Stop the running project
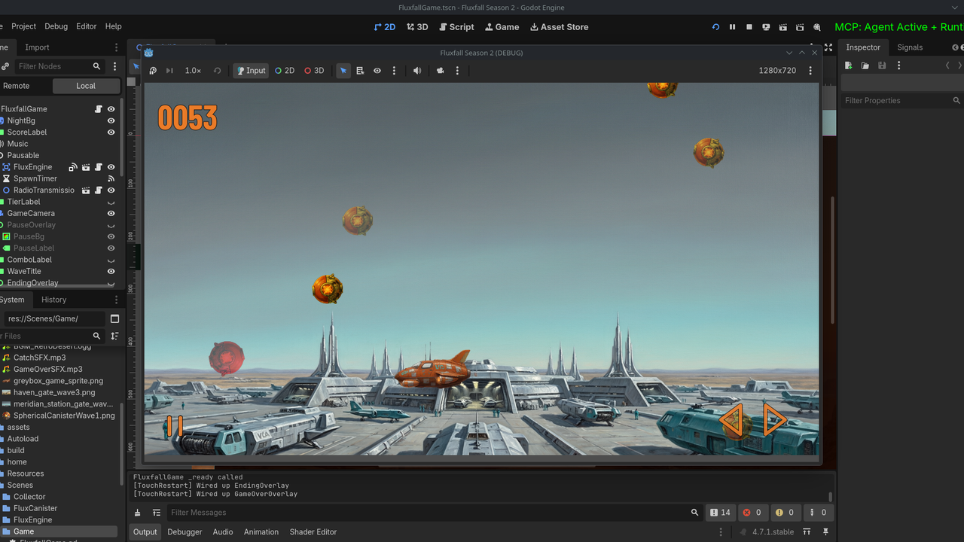The width and height of the screenshot is (964, 542). [749, 27]
